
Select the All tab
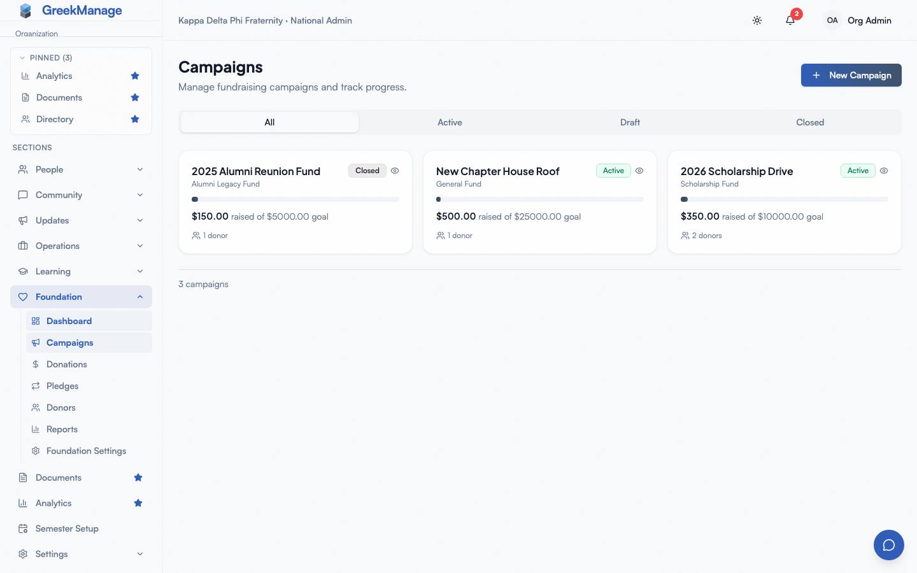[x=269, y=122]
